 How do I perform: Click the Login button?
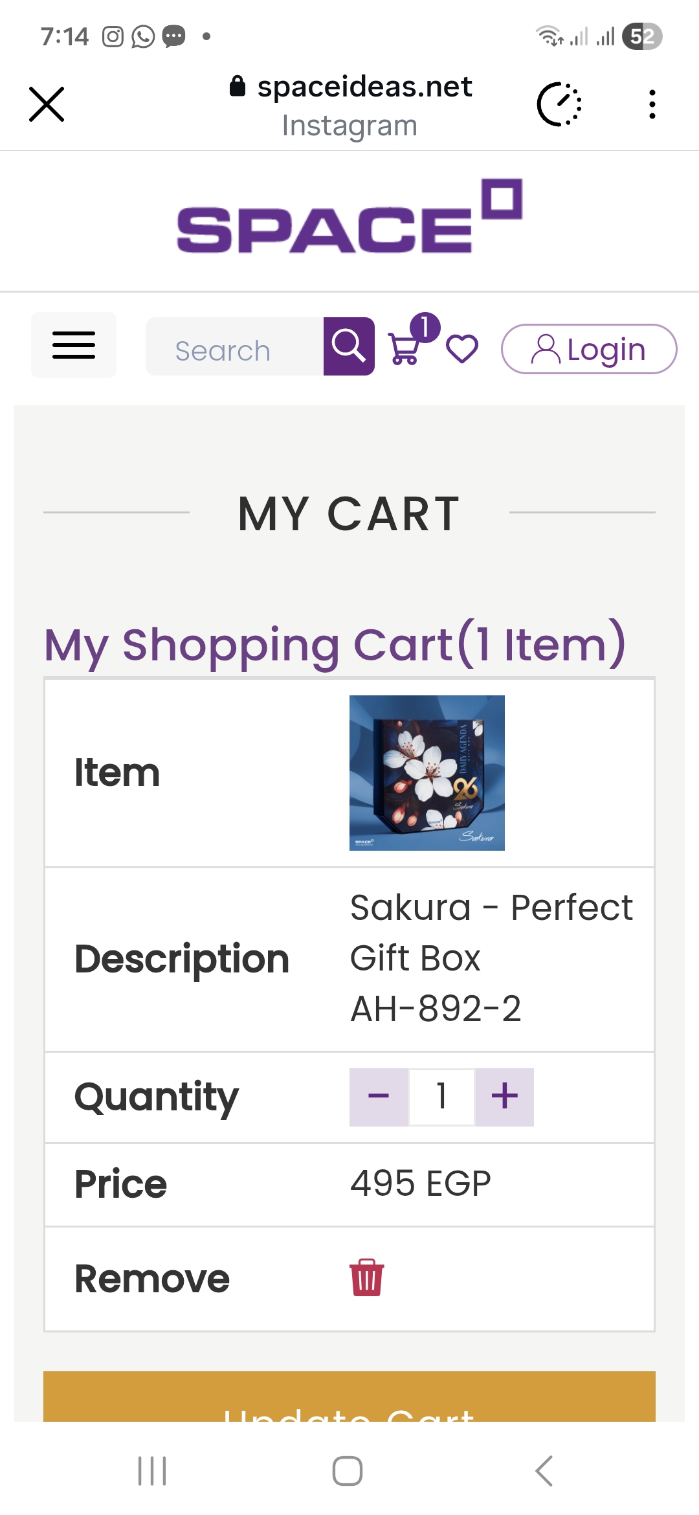pos(589,349)
